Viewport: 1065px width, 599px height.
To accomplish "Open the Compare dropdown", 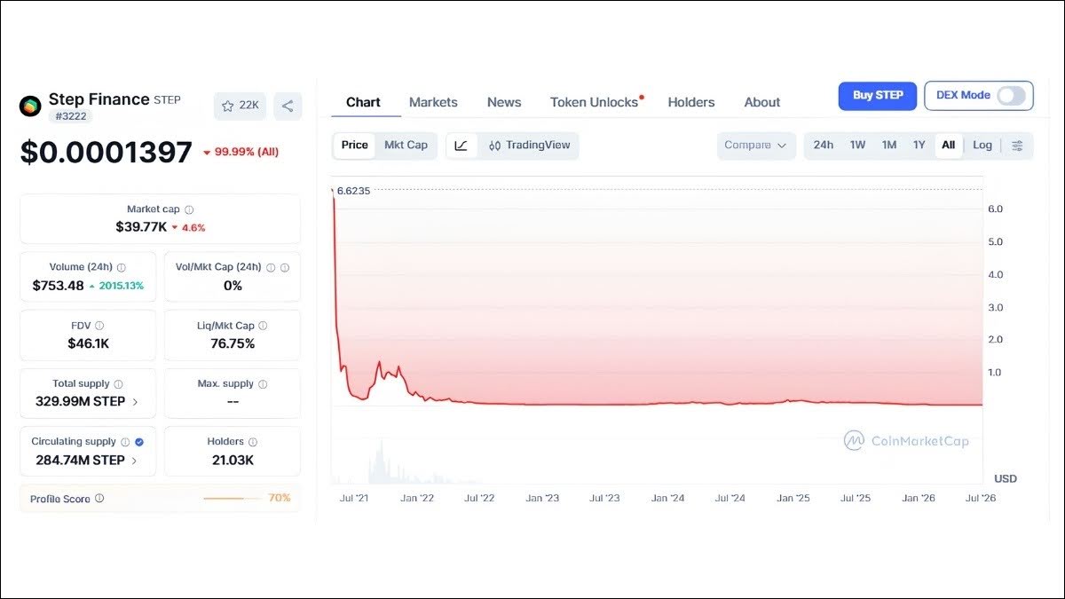I will 755,146.
